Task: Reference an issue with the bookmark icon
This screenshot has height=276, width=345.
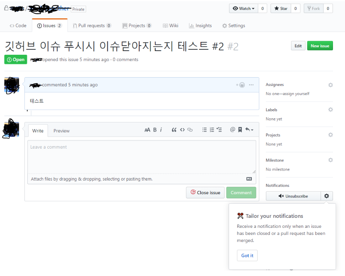Action: click(240, 129)
